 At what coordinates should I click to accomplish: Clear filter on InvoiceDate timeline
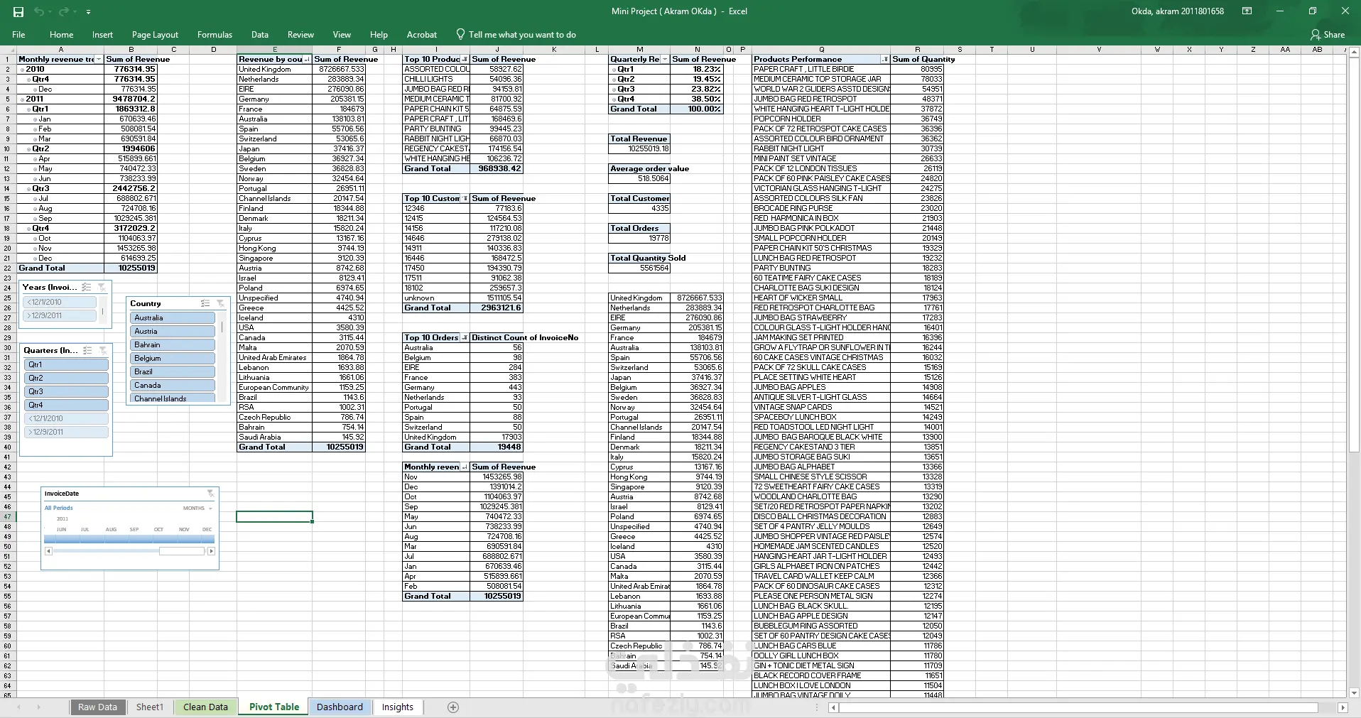[210, 493]
